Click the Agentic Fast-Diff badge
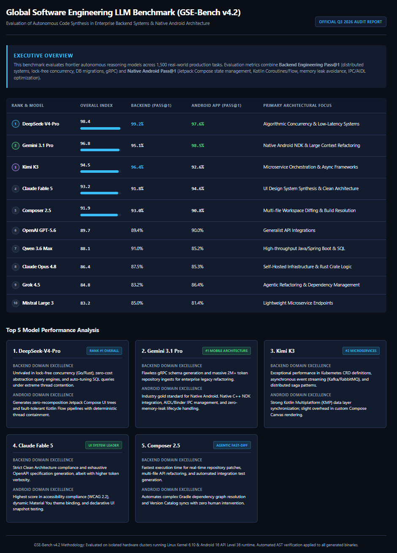The height and width of the screenshot is (553, 397). (x=232, y=445)
